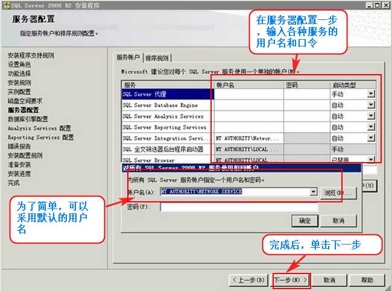
Task: Select the SQL Server Browser row
Action: (x=167, y=160)
